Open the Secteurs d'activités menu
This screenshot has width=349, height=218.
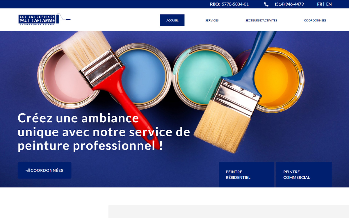point(261,20)
